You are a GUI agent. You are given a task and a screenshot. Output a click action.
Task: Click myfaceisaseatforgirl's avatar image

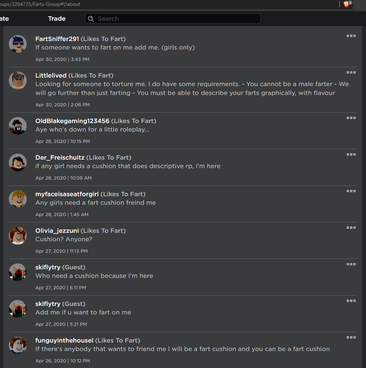[18, 199]
